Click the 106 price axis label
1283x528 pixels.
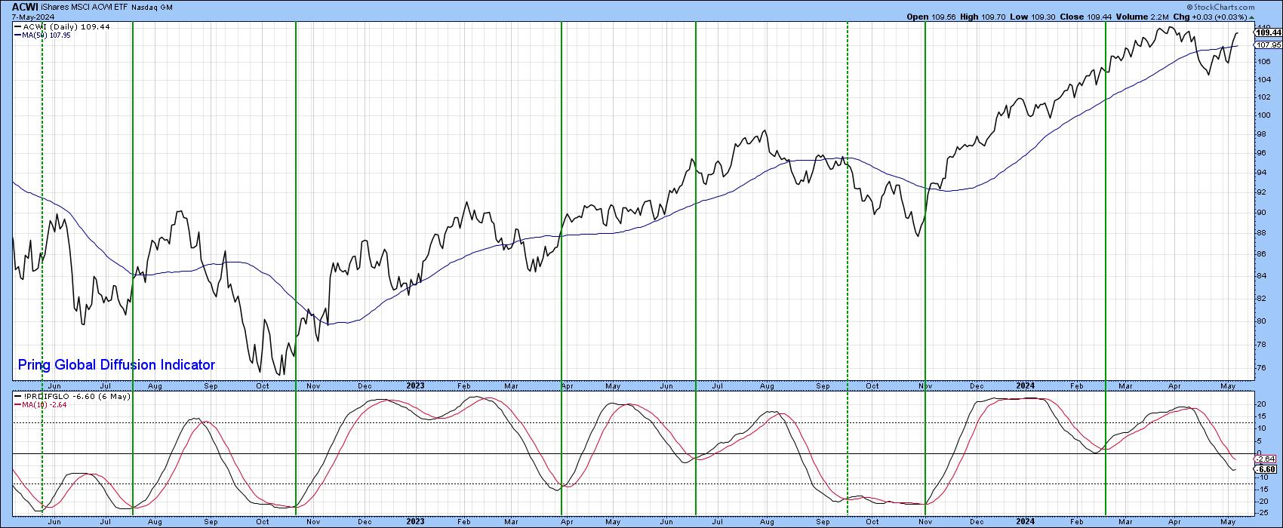click(x=1263, y=61)
